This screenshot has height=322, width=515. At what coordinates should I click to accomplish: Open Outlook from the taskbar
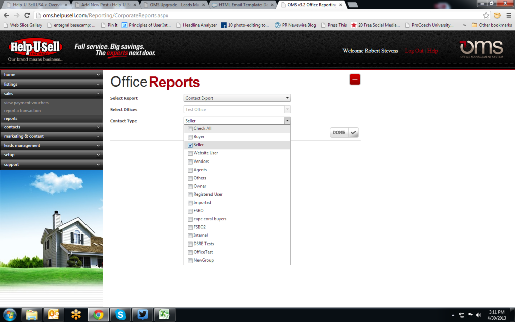click(54, 315)
